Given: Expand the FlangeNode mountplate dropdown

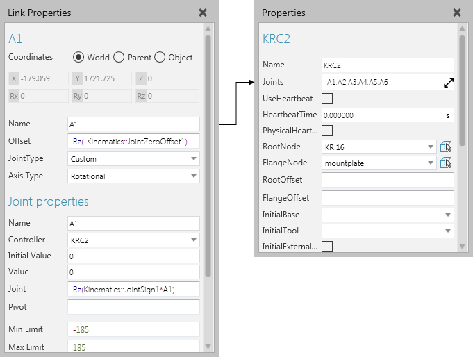Looking at the screenshot, I should click(431, 164).
